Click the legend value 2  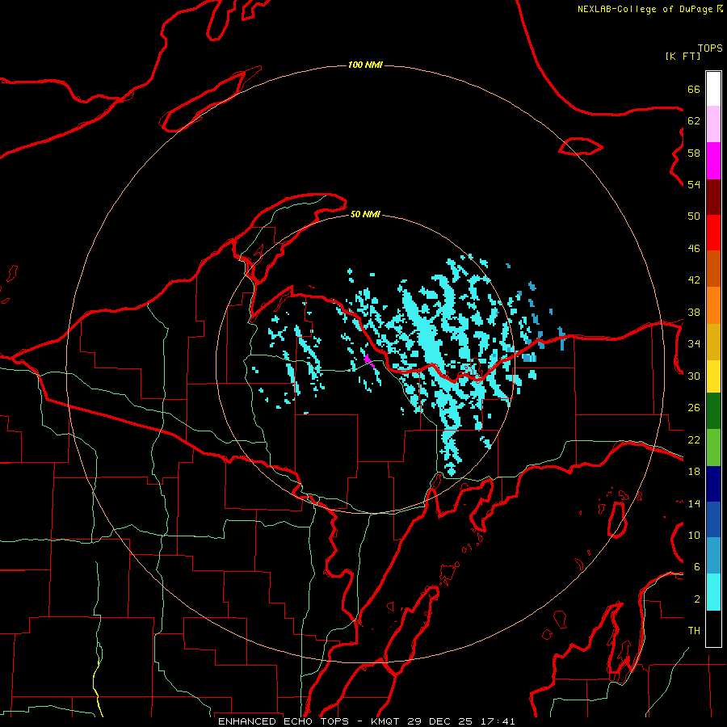[697, 599]
